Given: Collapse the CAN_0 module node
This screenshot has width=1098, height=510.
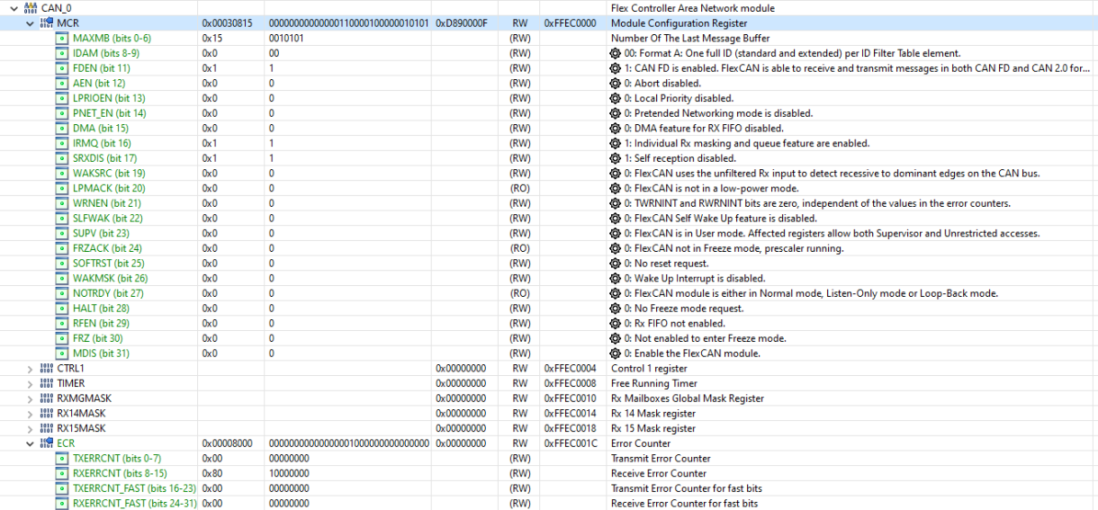Looking at the screenshot, I should [x=13, y=8].
